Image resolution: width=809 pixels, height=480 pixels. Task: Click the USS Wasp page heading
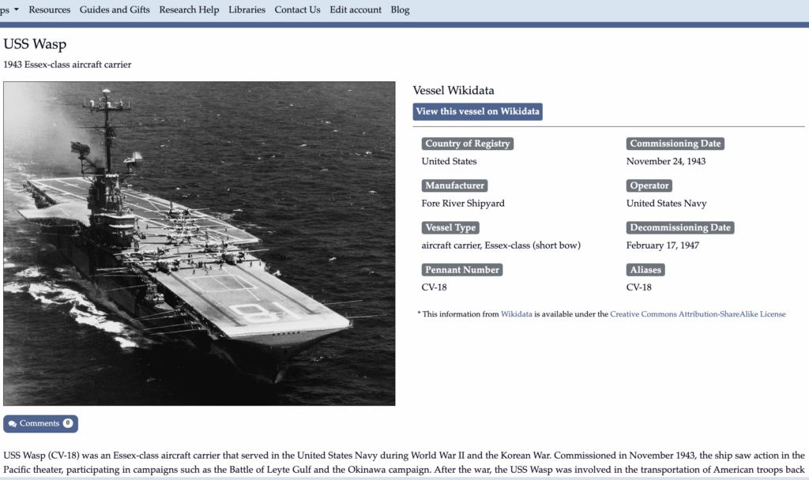pyautogui.click(x=35, y=44)
